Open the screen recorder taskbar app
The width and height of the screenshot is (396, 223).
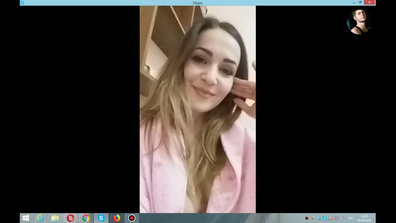(132, 218)
